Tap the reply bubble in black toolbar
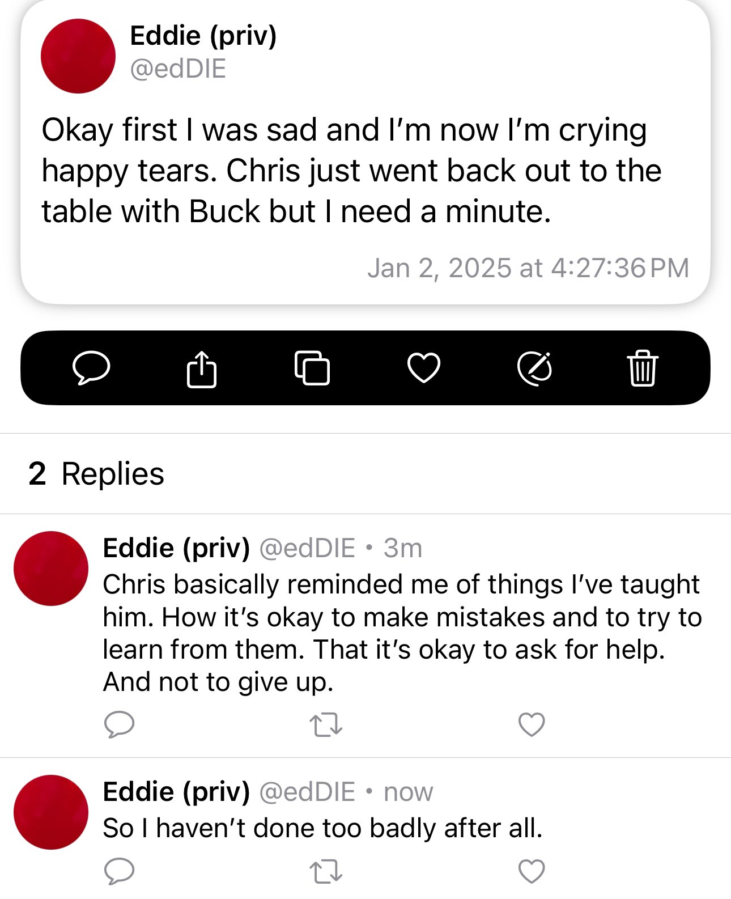The image size is (731, 899). [x=91, y=368]
